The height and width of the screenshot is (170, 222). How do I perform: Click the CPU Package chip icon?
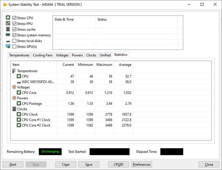(x=19, y=103)
